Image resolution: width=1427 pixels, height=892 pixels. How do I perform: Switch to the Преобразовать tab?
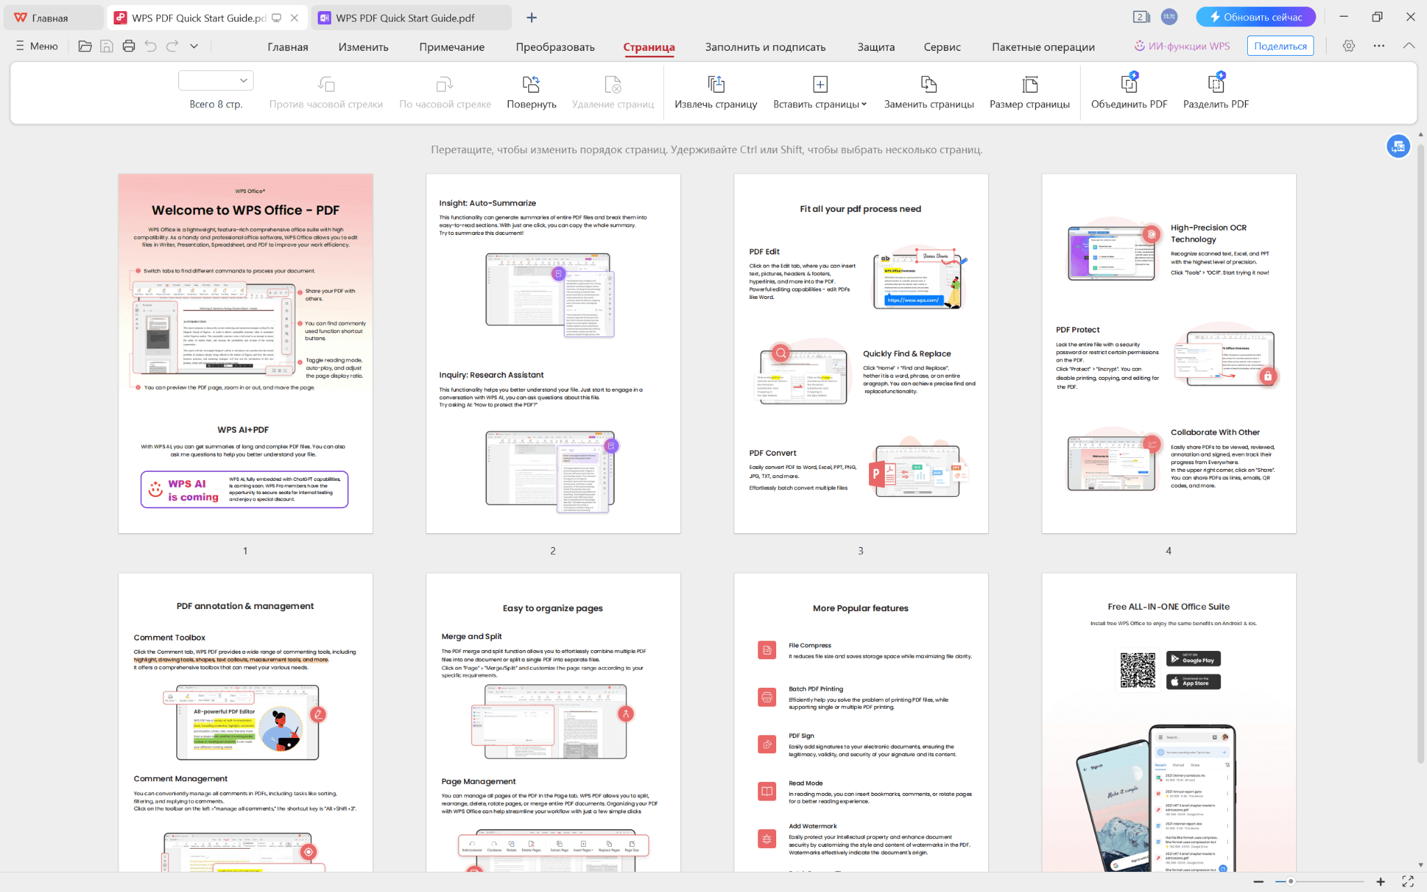coord(554,47)
